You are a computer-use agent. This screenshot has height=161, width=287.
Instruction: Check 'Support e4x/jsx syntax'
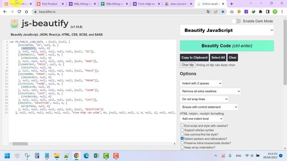[182, 130]
